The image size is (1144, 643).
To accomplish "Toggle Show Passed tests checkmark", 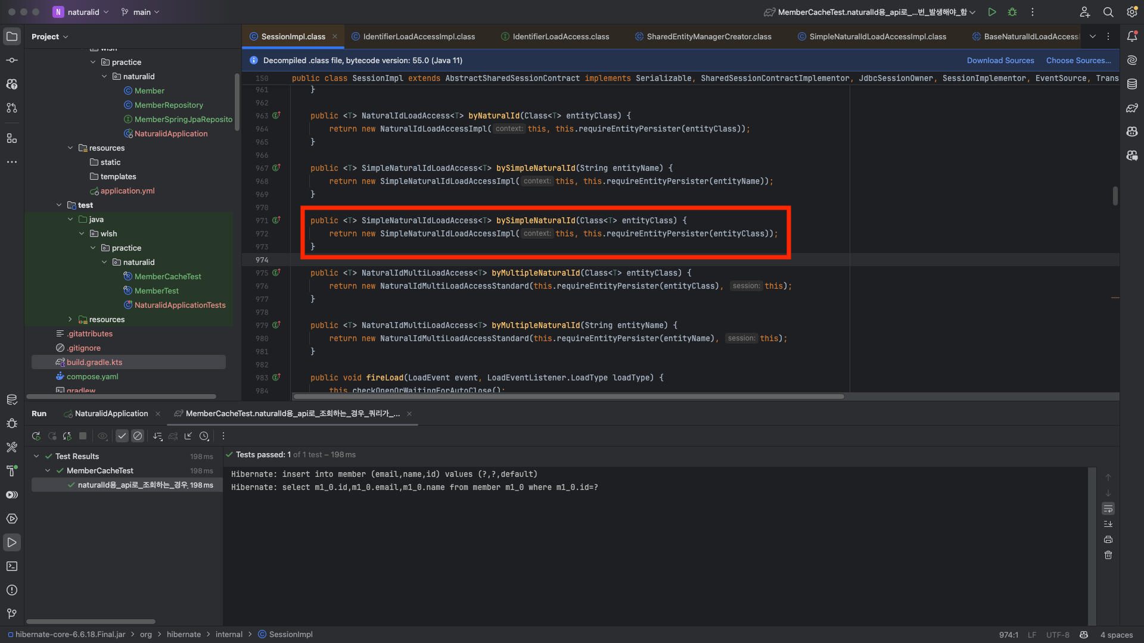I will 122,436.
